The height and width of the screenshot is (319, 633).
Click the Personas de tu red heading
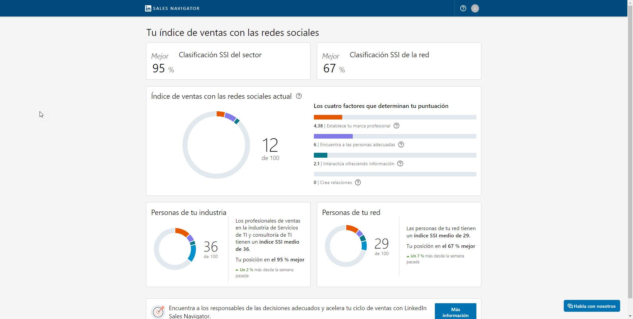pyautogui.click(x=351, y=213)
